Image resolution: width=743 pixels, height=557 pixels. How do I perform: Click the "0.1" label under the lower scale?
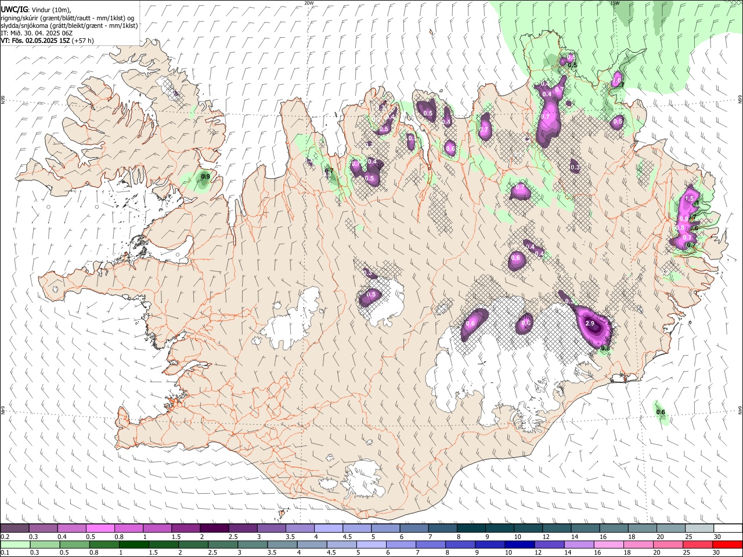coord(5,552)
